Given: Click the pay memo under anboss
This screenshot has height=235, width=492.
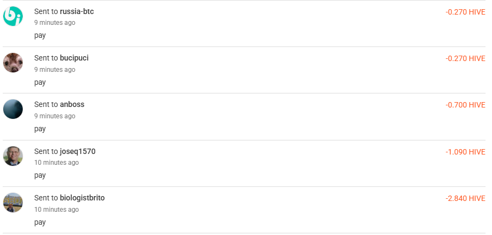Looking at the screenshot, I should 40,129.
